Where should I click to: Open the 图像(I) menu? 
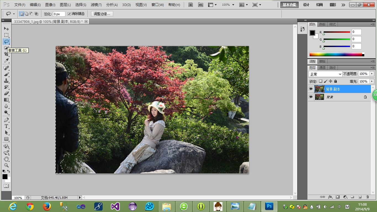click(x=50, y=5)
